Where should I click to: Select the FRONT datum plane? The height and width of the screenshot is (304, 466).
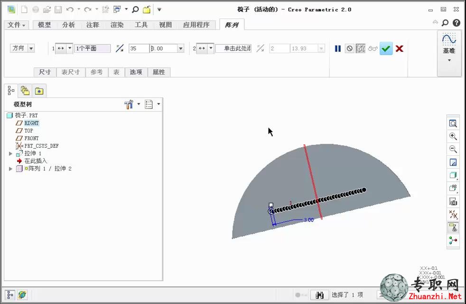(x=31, y=138)
